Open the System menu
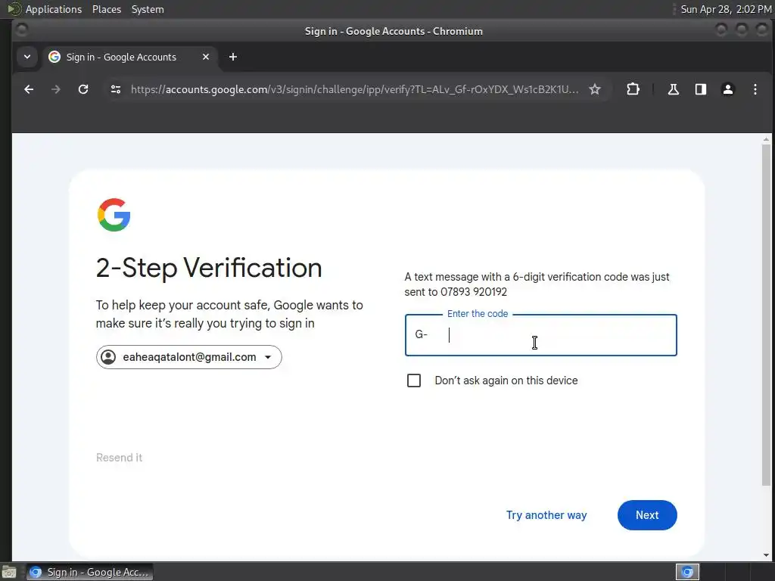The width and height of the screenshot is (775, 581). pos(148,9)
